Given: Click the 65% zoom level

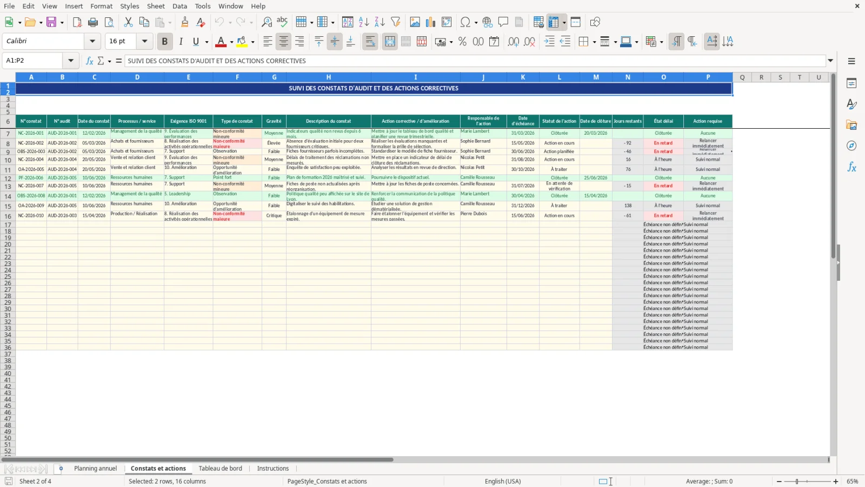Looking at the screenshot, I should click(x=853, y=482).
